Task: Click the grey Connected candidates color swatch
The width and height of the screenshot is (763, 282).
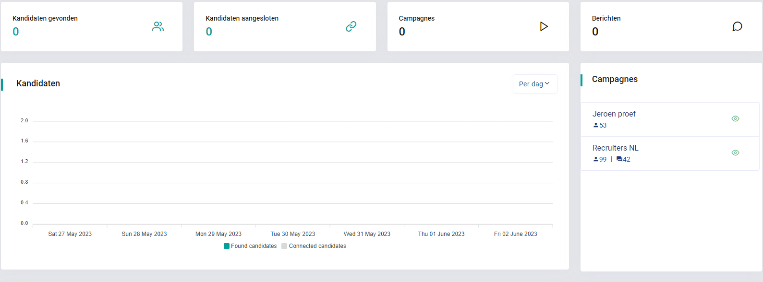Action: 284,246
